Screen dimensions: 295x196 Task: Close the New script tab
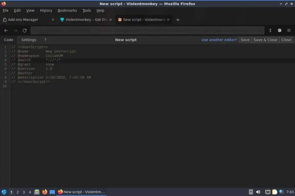[168, 20]
